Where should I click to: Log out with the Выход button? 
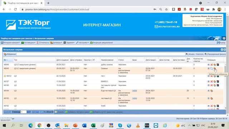pos(221,43)
